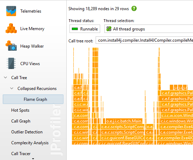Viewport: 193px width, 160px height.
Task: Click the Call Tree label
Action: (x=19, y=78)
